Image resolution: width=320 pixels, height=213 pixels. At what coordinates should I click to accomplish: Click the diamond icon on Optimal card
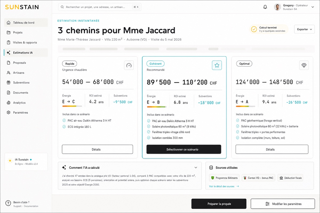click(304, 65)
